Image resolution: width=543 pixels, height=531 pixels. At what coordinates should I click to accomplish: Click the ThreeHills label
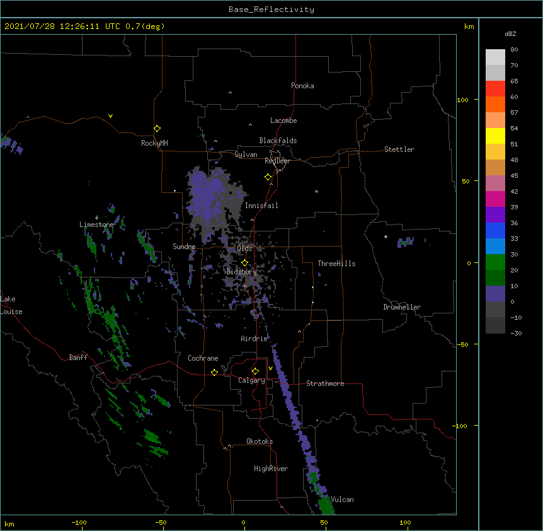[336, 264]
